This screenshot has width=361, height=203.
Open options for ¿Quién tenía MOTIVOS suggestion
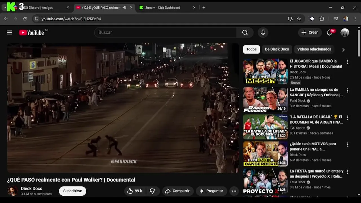click(x=347, y=145)
